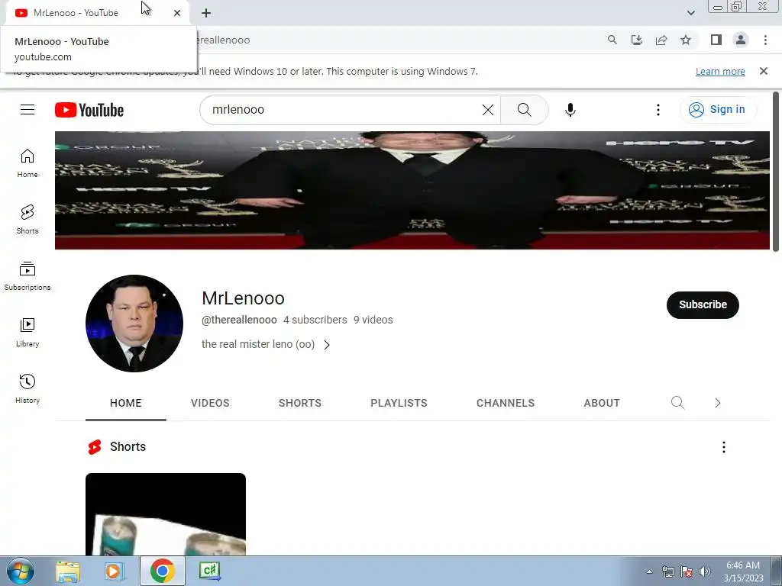Open the Windows Start button
This screenshot has width=782, height=586.
[21, 571]
